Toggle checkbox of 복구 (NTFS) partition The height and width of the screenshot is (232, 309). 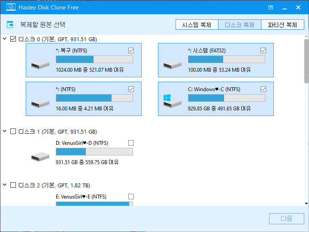pyautogui.click(x=131, y=51)
